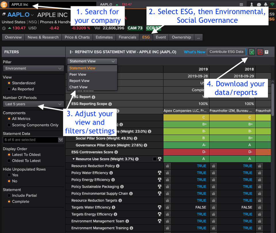Choose Peer View from the dropdown
This screenshot has width=276, height=233.
click(92, 75)
